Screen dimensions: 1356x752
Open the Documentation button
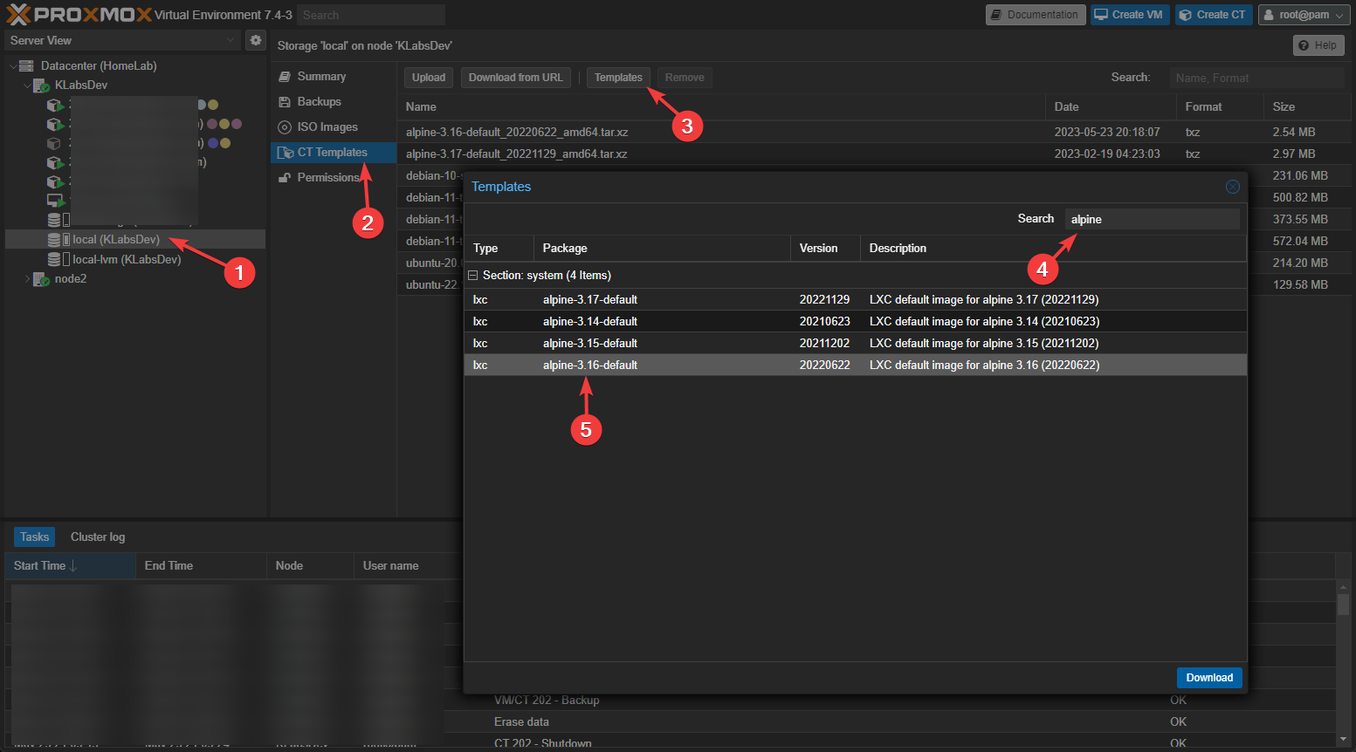click(x=1036, y=15)
